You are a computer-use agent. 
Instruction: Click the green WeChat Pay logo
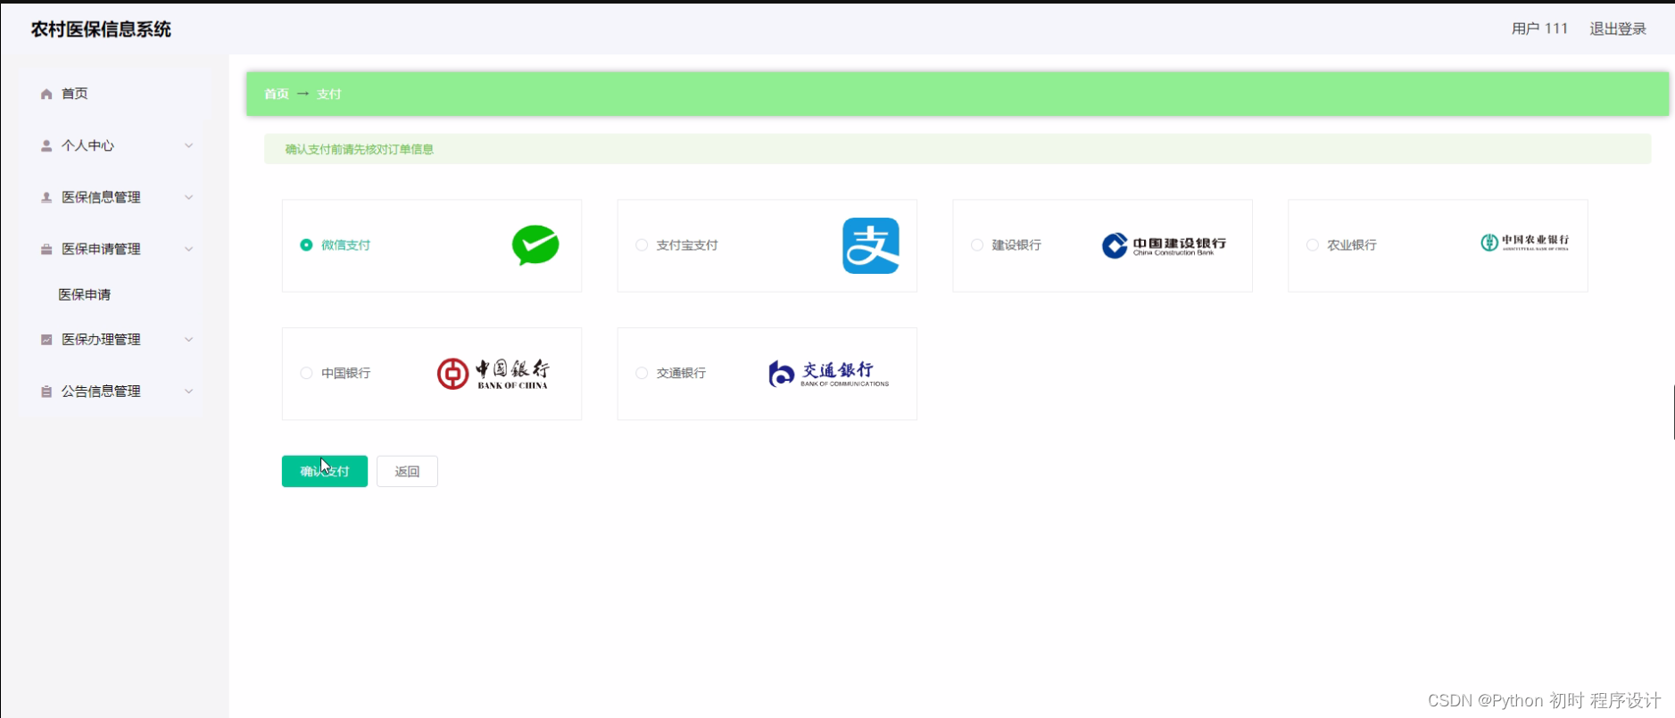[x=535, y=245]
